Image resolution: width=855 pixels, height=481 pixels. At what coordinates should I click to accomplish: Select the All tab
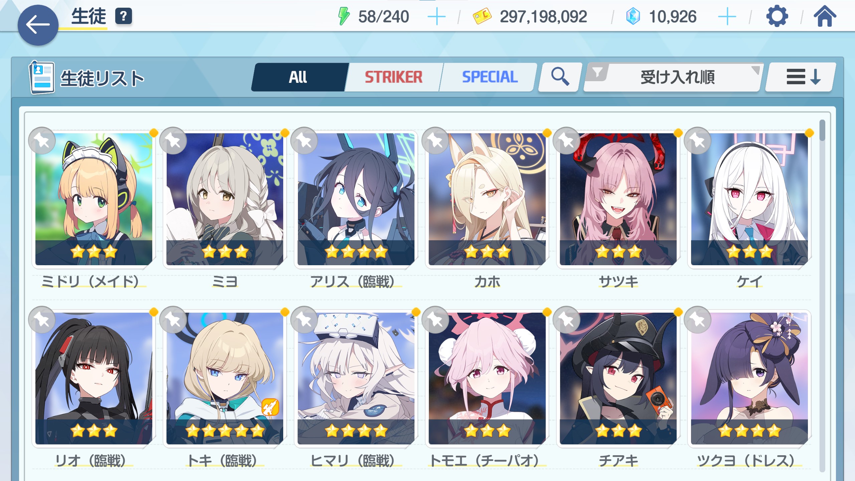(x=299, y=77)
